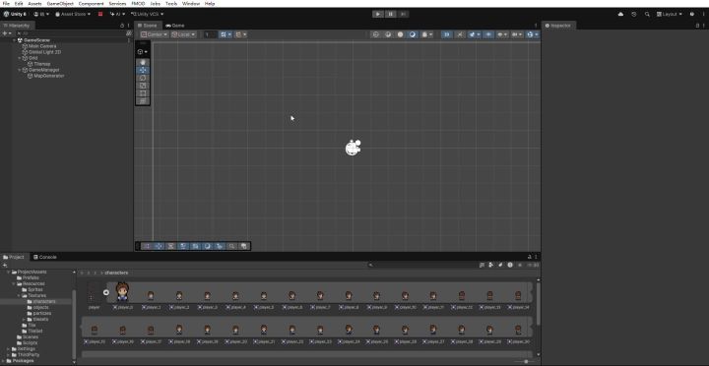709x366 pixels.
Task: Open the Local handle rotation dropdown
Action: tap(183, 34)
